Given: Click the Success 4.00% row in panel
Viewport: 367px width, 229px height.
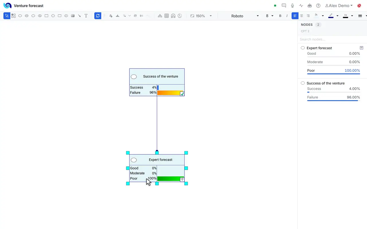Looking at the screenshot, I should pyautogui.click(x=333, y=89).
